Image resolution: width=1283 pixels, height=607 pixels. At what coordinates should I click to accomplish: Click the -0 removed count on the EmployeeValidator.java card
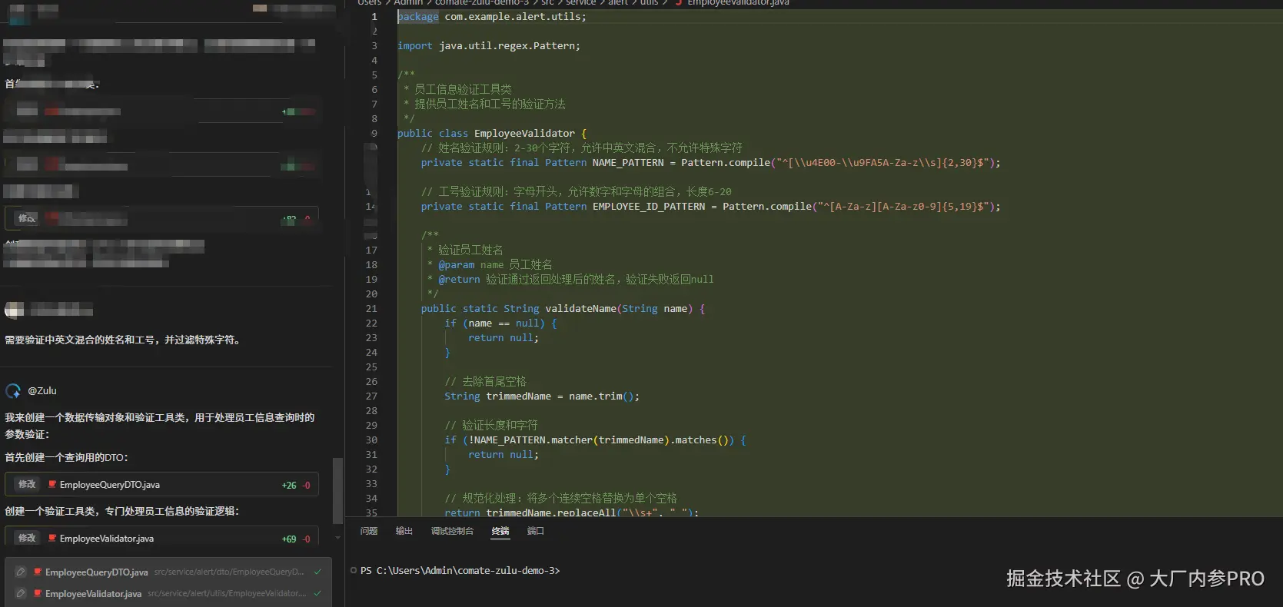click(306, 539)
